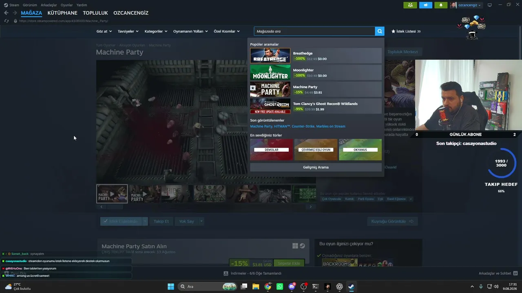Open the OKYANUS genre tile
This screenshot has width=522, height=293.
360,150
